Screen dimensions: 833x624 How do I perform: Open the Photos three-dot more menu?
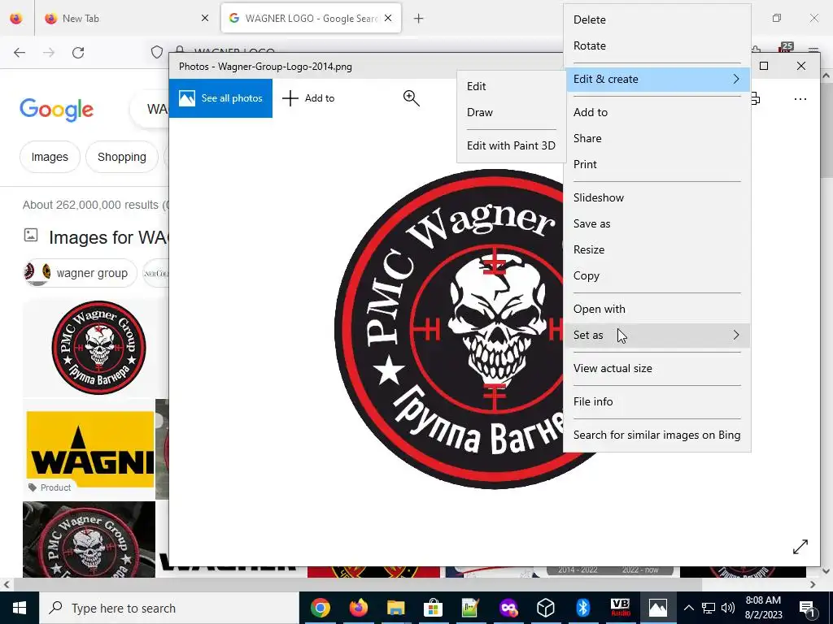click(x=800, y=98)
